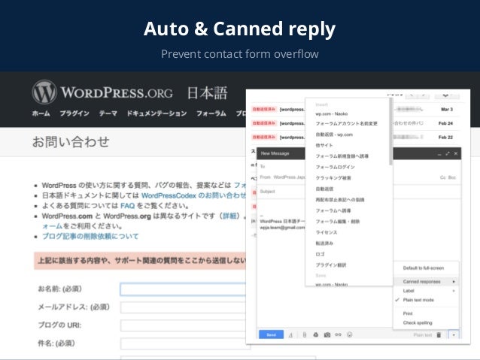Insert the 'ライセンス' canned response
This screenshot has height=360, width=480.
point(327,232)
